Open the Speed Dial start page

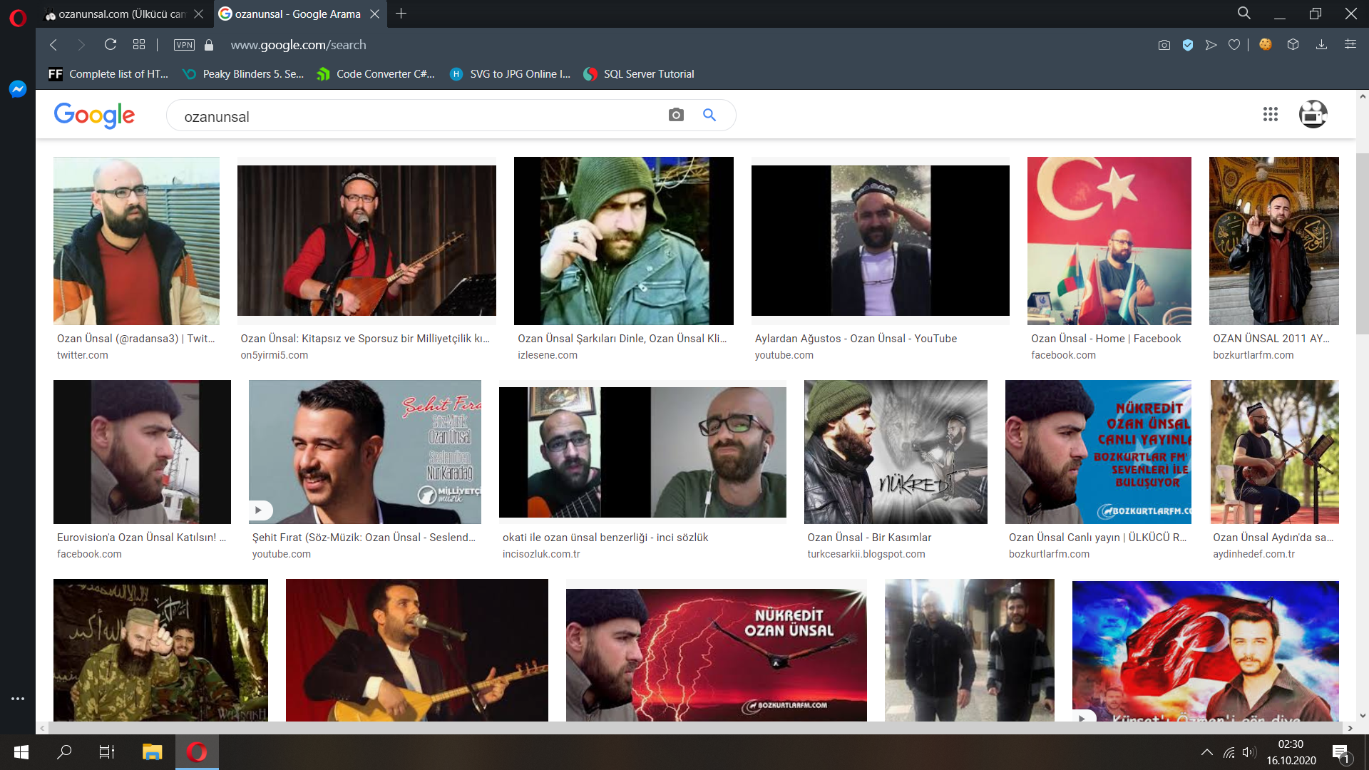pos(139,45)
